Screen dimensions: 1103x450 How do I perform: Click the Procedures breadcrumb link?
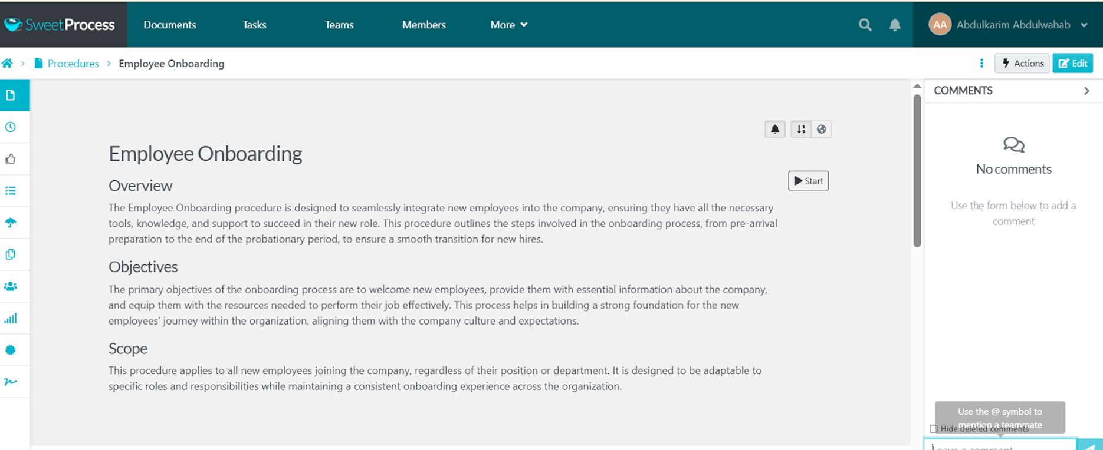[73, 64]
